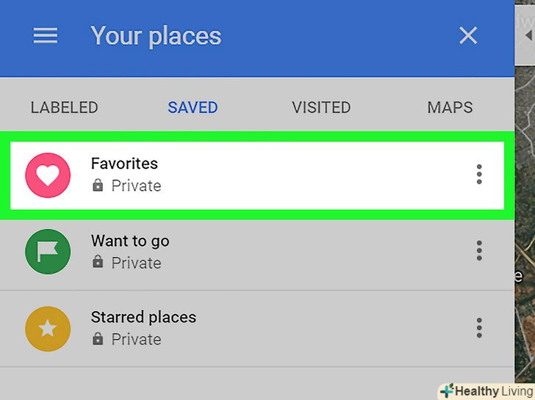Switch to the LABELED tab
Screen dimensions: 535x400
point(64,108)
